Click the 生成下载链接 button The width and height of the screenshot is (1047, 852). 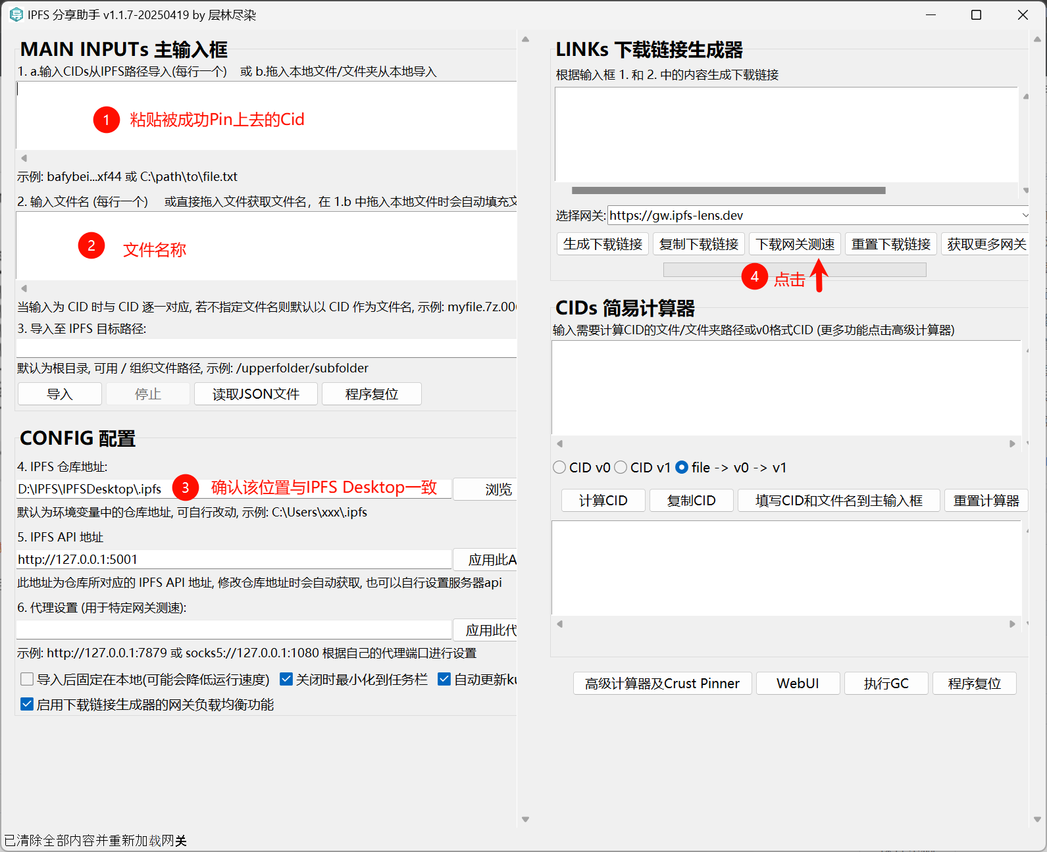[x=602, y=244]
